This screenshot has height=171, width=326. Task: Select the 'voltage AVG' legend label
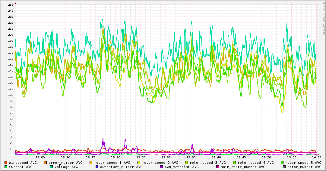tap(66, 167)
